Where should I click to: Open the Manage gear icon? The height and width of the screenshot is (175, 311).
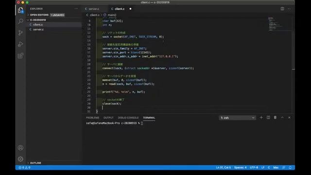[20, 159]
